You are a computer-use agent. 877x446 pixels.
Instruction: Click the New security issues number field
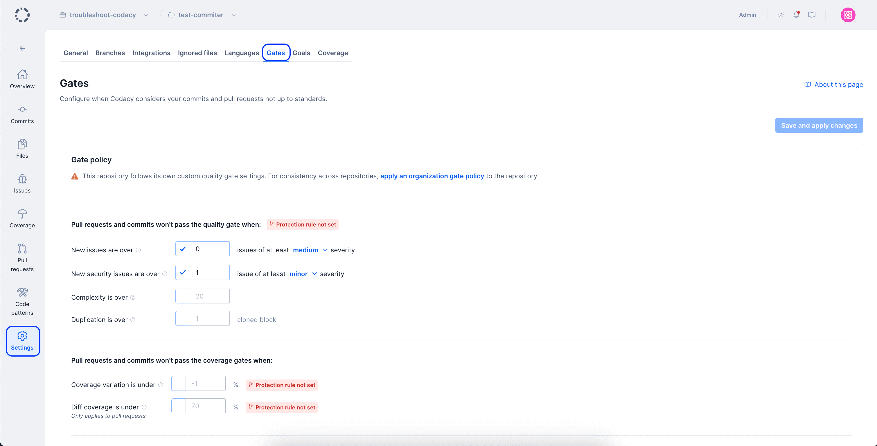click(209, 273)
